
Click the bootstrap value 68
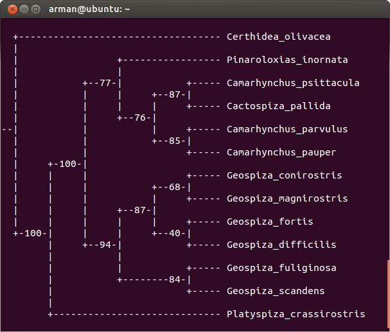pyautogui.click(x=174, y=187)
